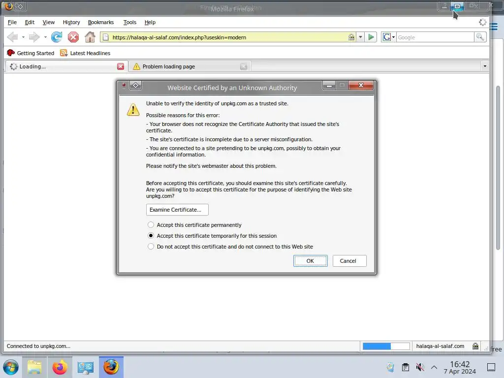Go to the Home page
This screenshot has width=504, height=378.
coord(90,37)
